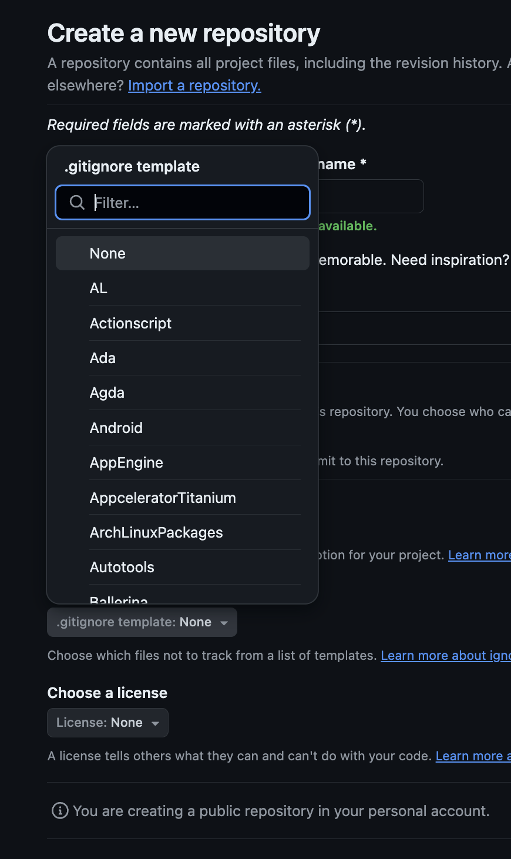Open the .gitignore template: None dropdown
This screenshot has width=511, height=859.
click(142, 622)
